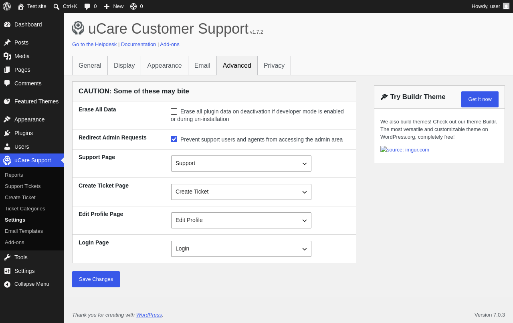Viewport: 513px width, 323px height.
Task: Click the Media icon in sidebar
Action: click(7, 56)
